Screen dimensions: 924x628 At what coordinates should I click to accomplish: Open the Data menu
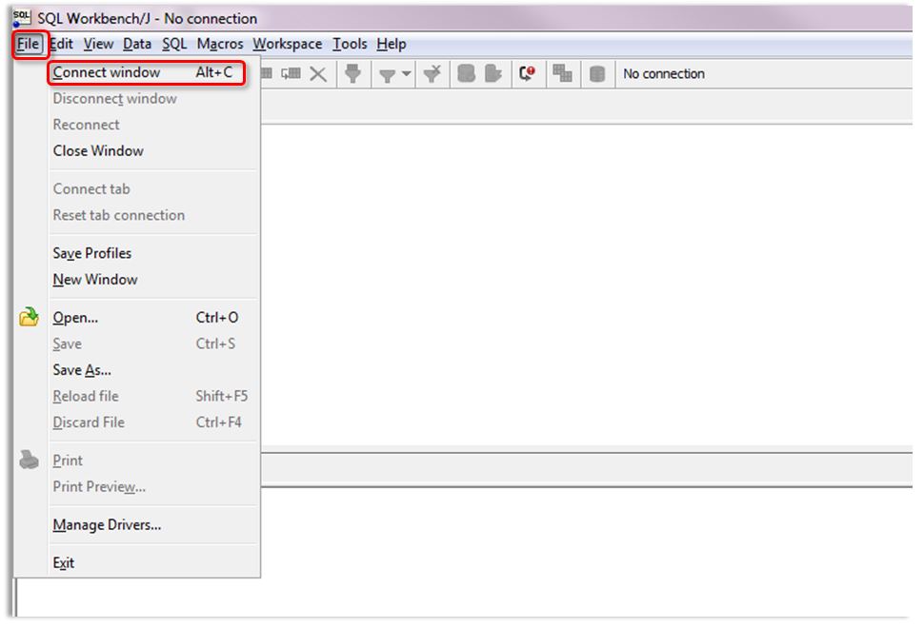coord(137,44)
